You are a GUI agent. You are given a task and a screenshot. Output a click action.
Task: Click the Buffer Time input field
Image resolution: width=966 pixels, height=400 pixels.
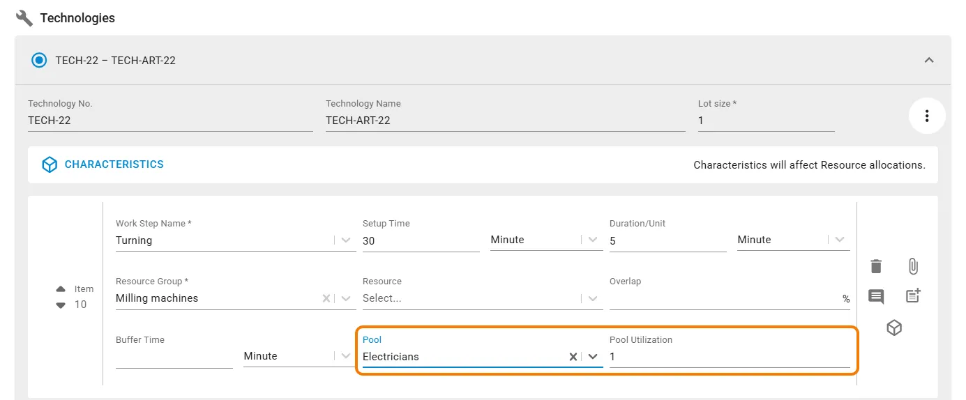tap(174, 357)
